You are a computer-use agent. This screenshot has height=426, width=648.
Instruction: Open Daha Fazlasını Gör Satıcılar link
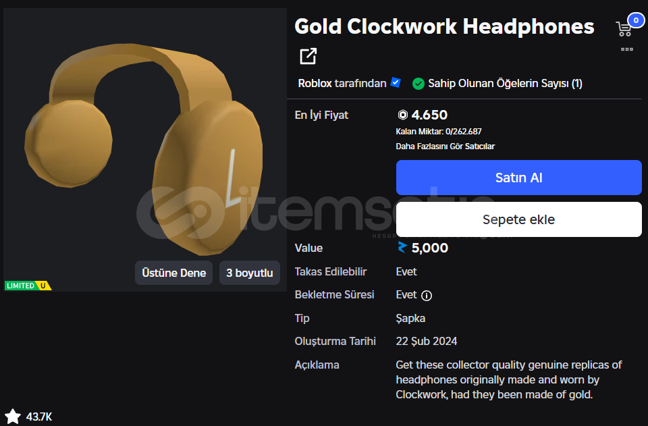coord(445,147)
